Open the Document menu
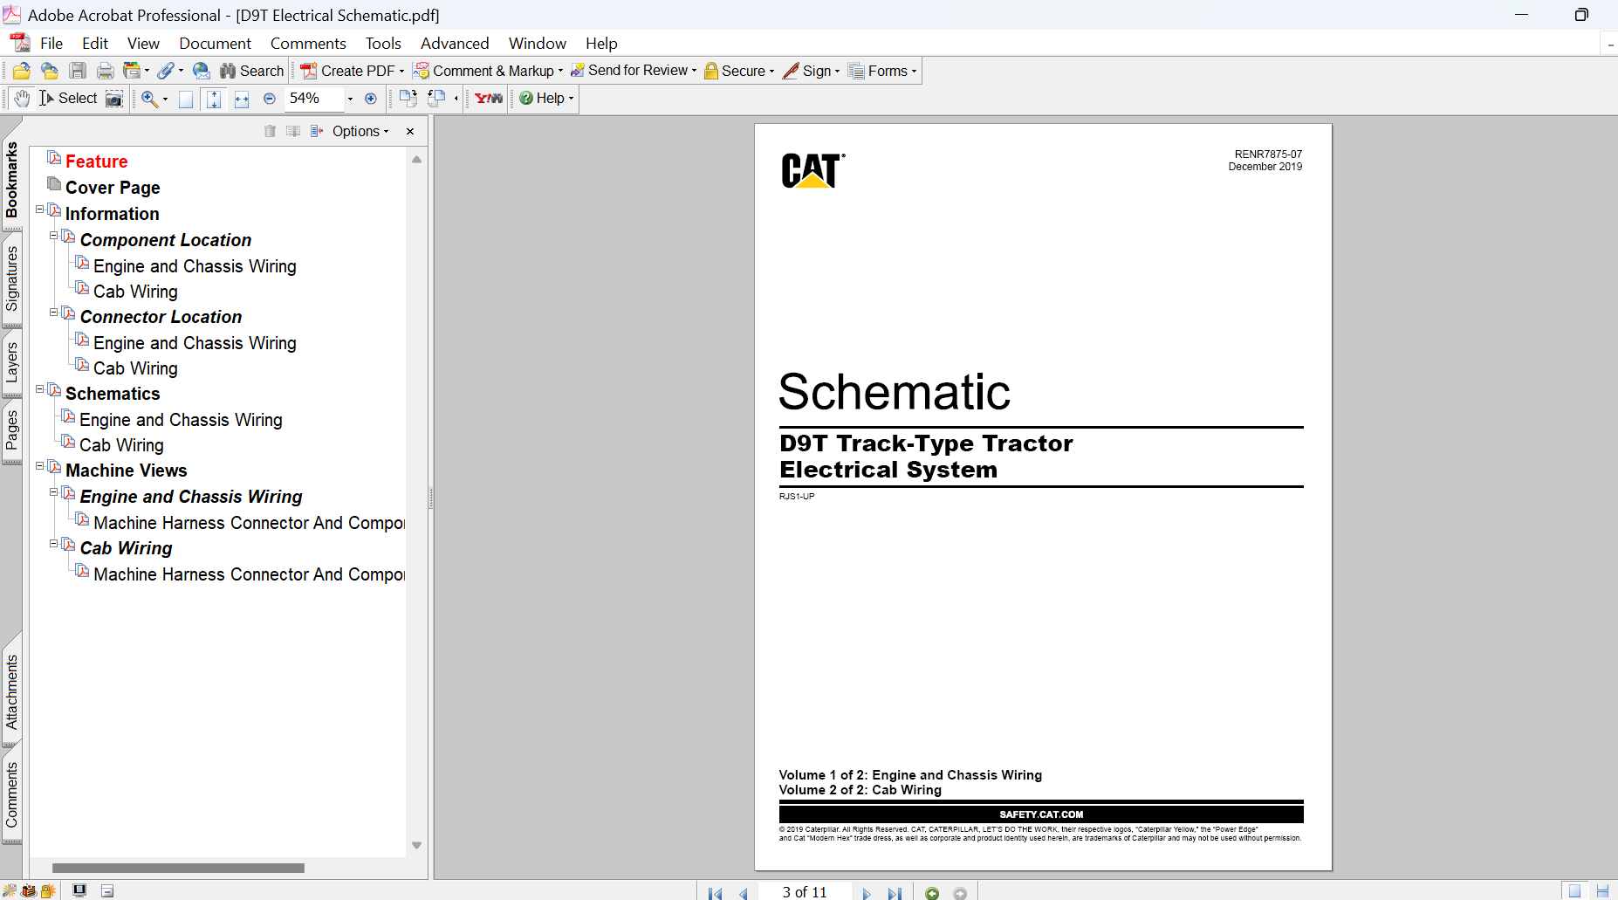The width and height of the screenshot is (1618, 900). coord(215,44)
